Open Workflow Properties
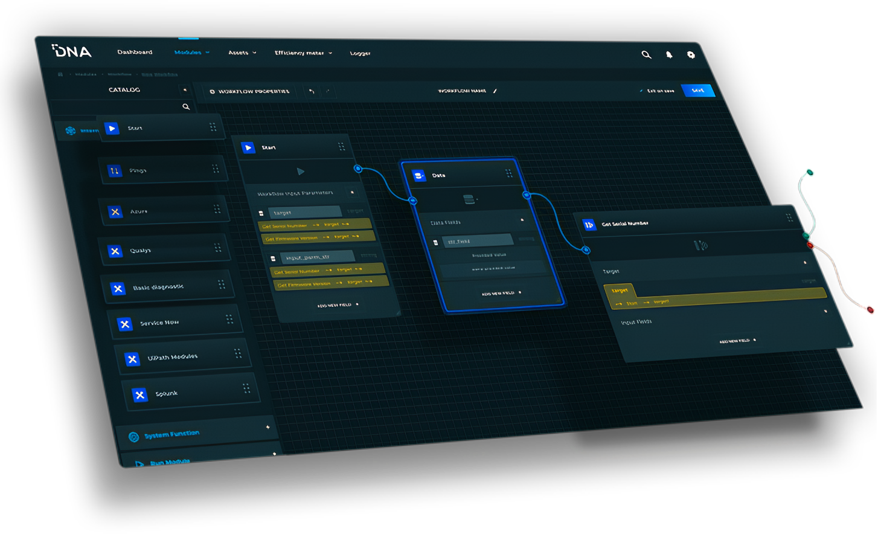Viewport: 878px width, 534px height. (x=249, y=91)
